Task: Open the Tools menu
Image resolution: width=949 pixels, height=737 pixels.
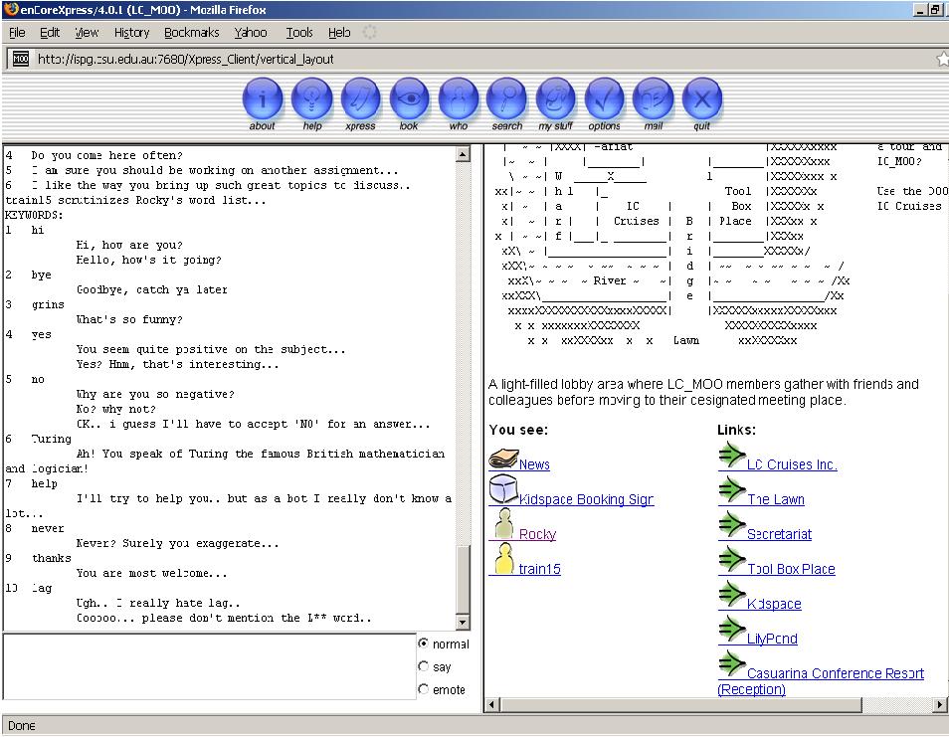Action: (299, 33)
